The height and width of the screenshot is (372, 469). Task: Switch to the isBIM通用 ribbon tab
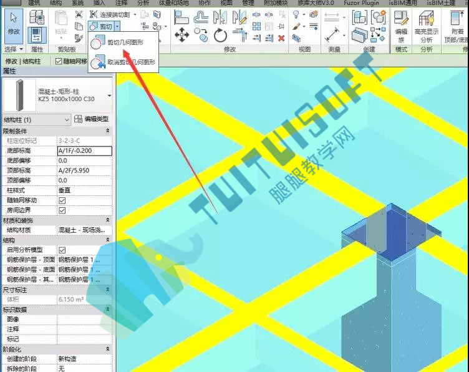click(x=403, y=3)
